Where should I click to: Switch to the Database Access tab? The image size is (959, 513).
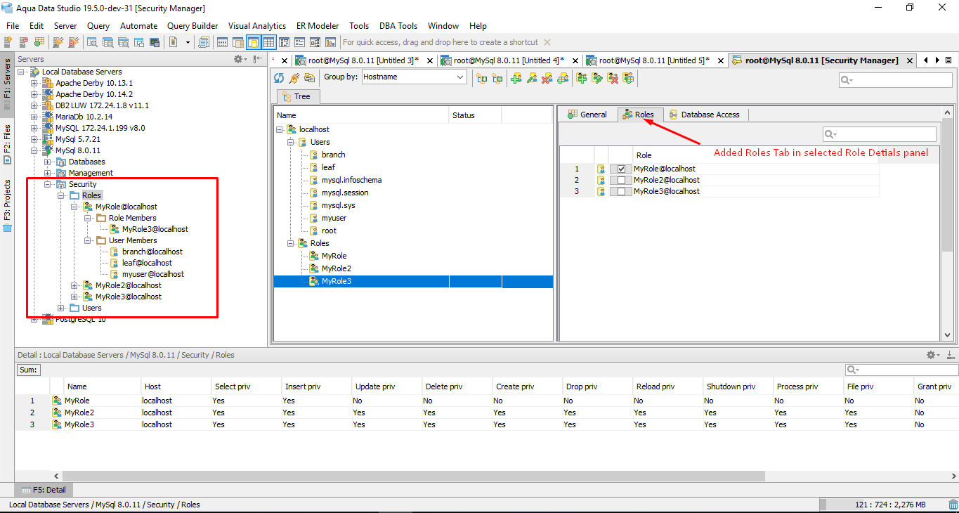click(704, 115)
